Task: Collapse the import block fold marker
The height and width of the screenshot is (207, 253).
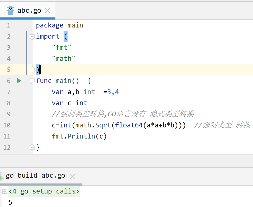Action: (32, 36)
